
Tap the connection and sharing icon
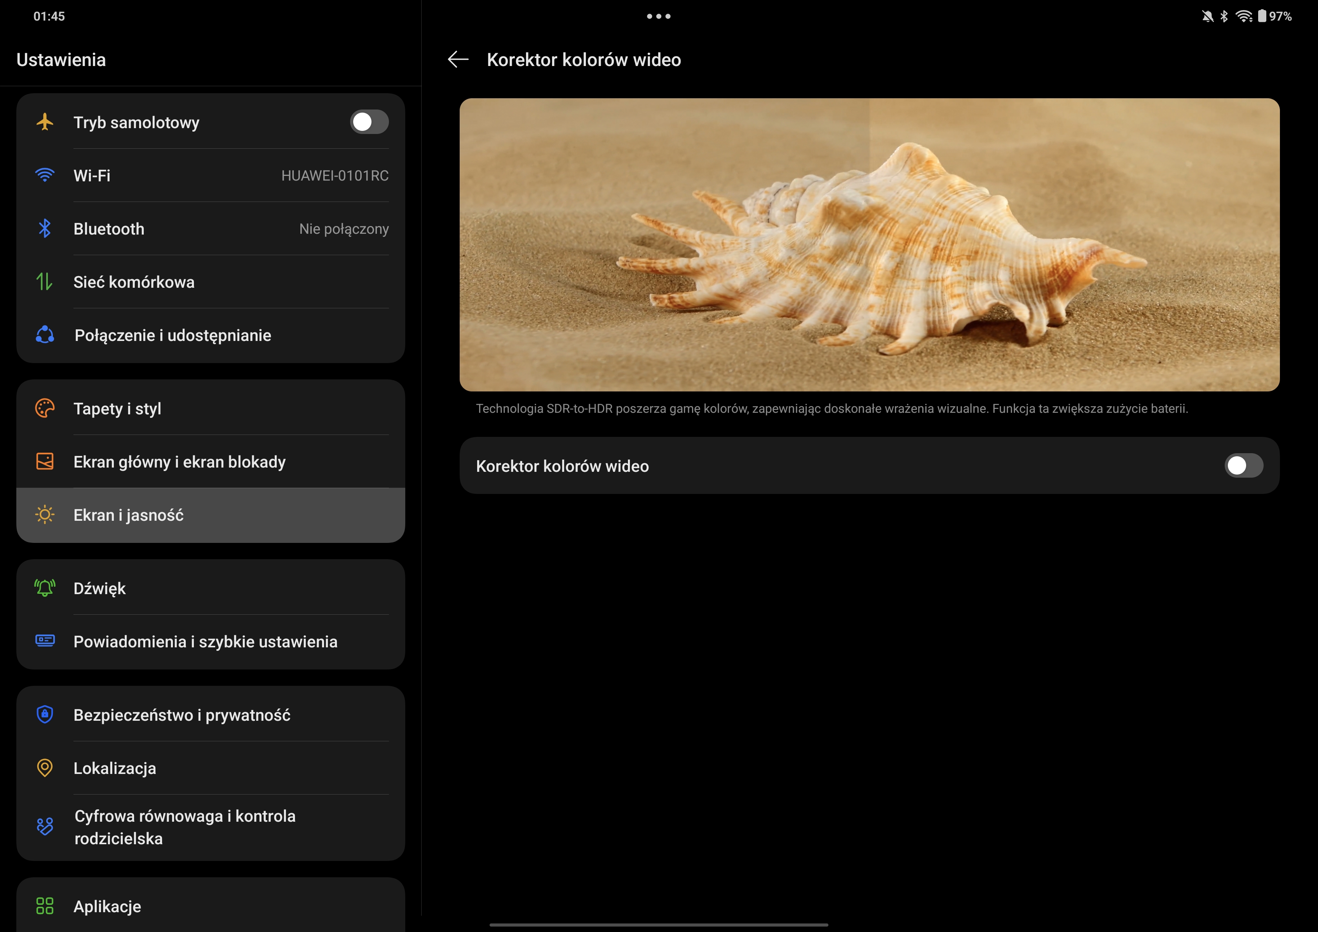pos(45,335)
